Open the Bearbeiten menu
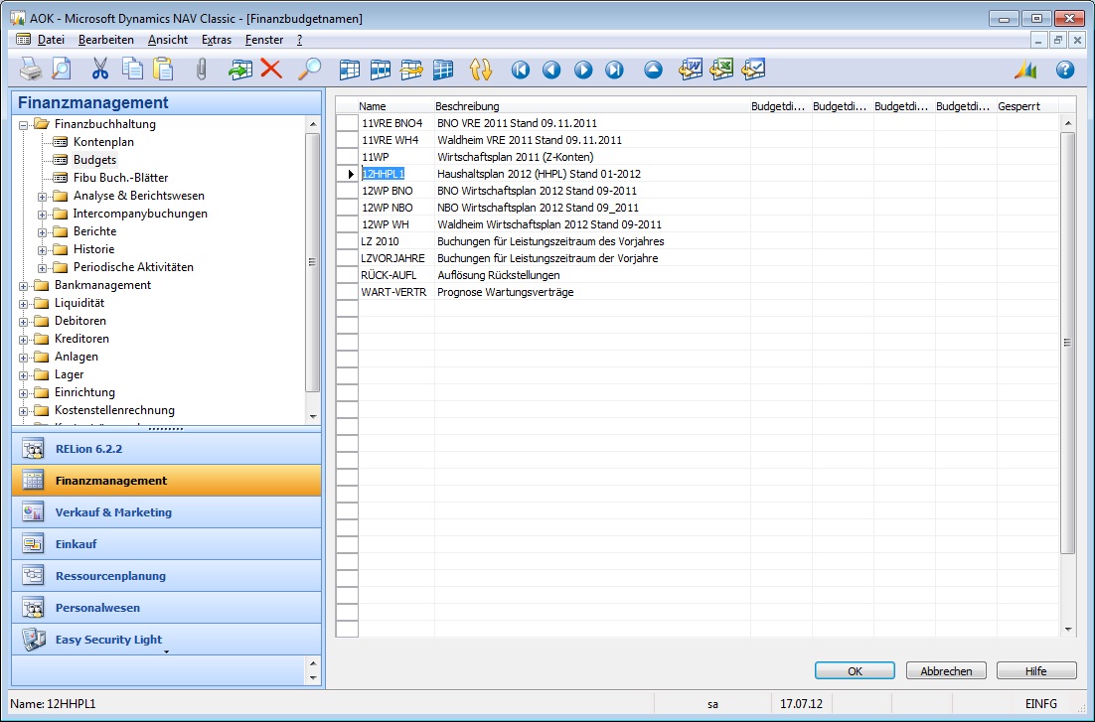The height and width of the screenshot is (722, 1095). [105, 40]
